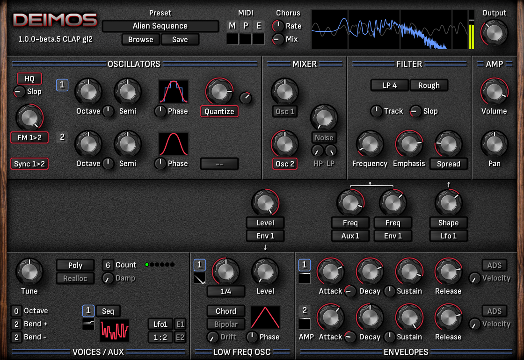Click the MIDI M indicator icon

(x=232, y=26)
